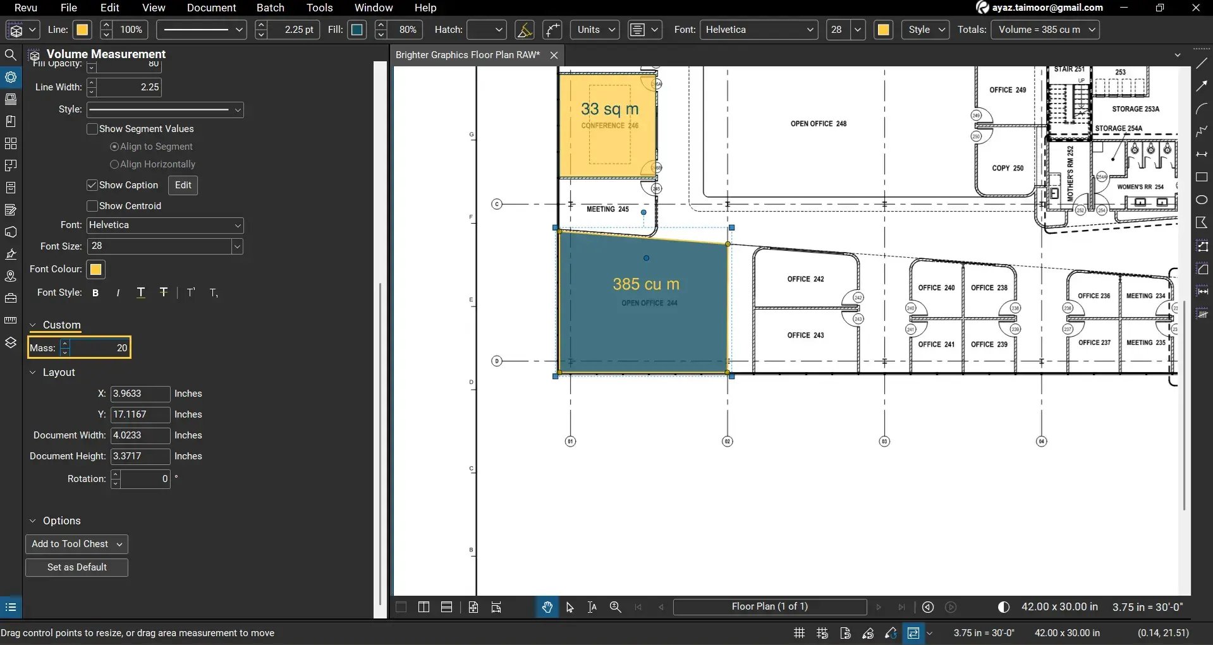The image size is (1213, 645).
Task: Open the Font Colour swatch
Action: pyautogui.click(x=95, y=269)
